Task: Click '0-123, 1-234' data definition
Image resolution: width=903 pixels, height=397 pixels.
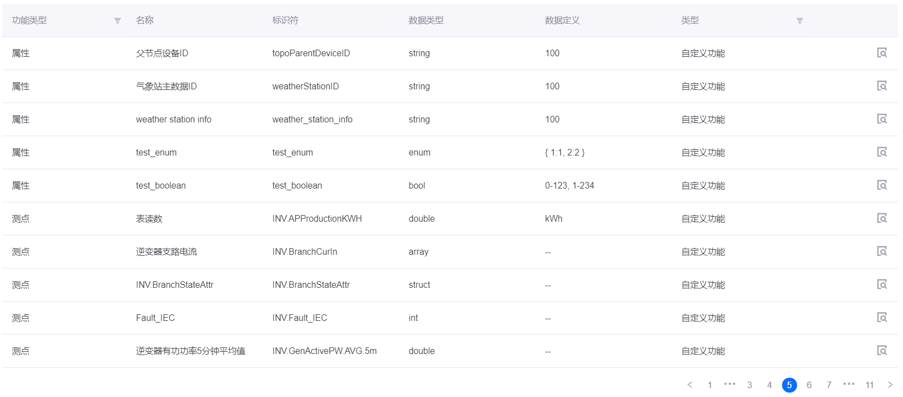Action: point(570,185)
